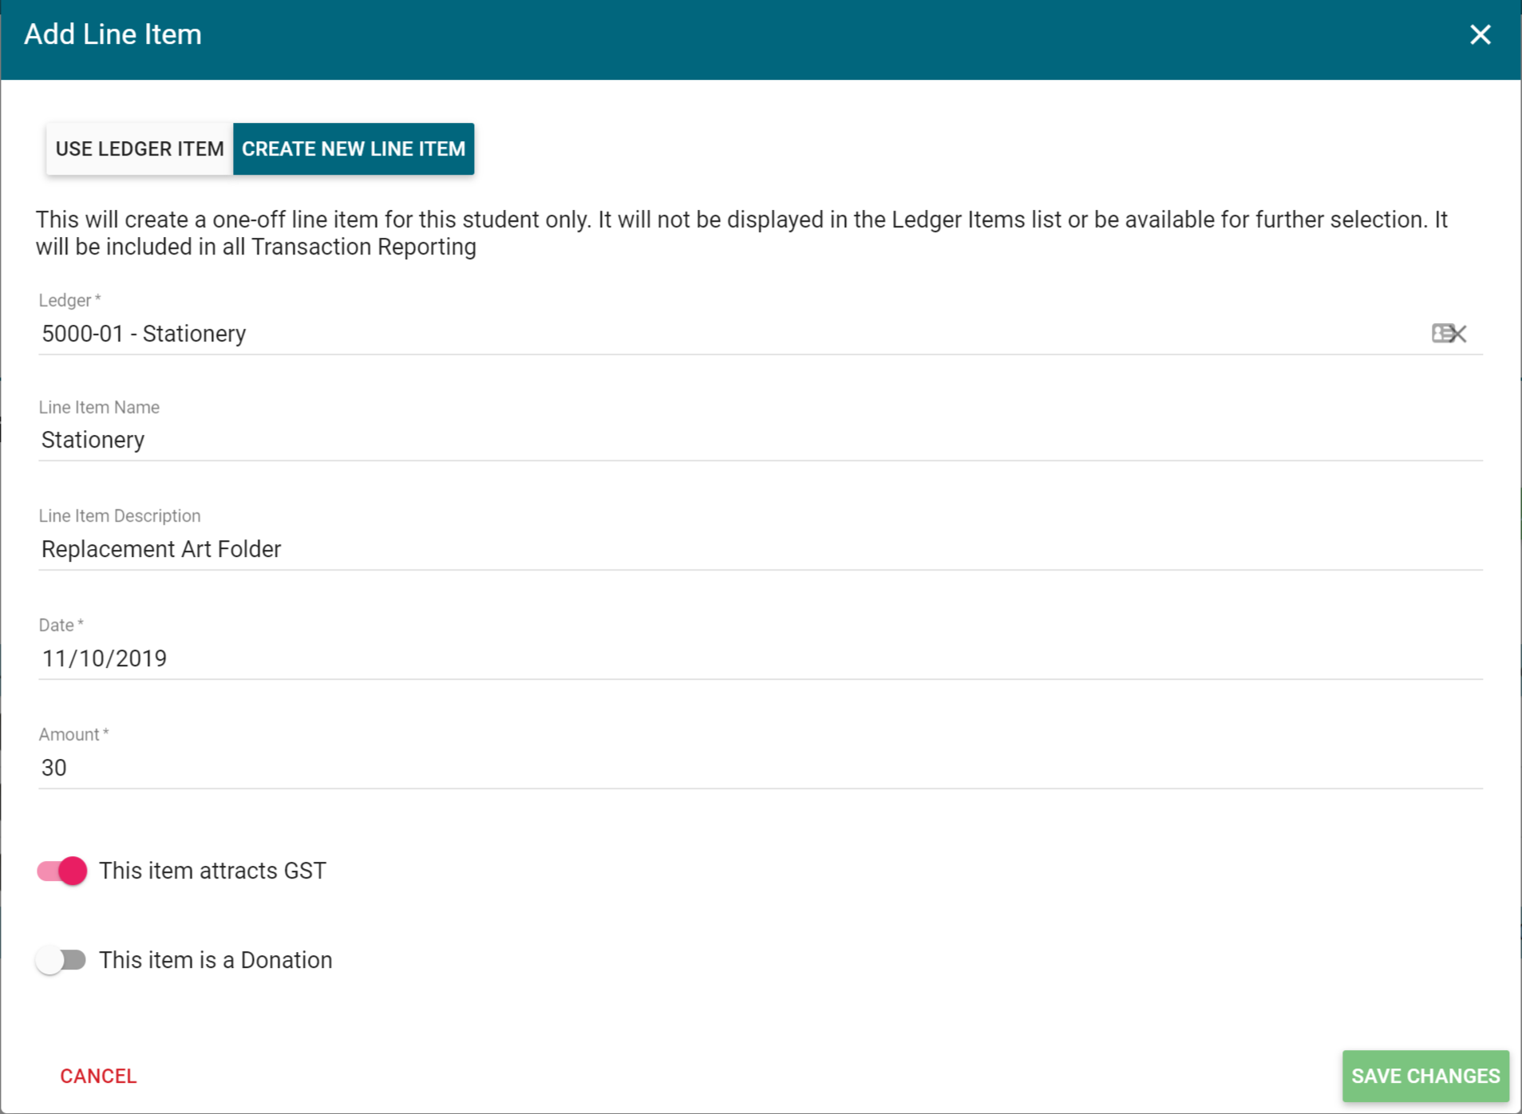Clear the selected Ledger with the clear icon
The height and width of the screenshot is (1114, 1522).
[x=1449, y=334]
